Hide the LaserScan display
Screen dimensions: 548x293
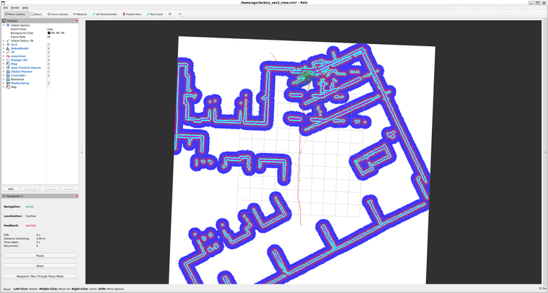[x=48, y=56]
